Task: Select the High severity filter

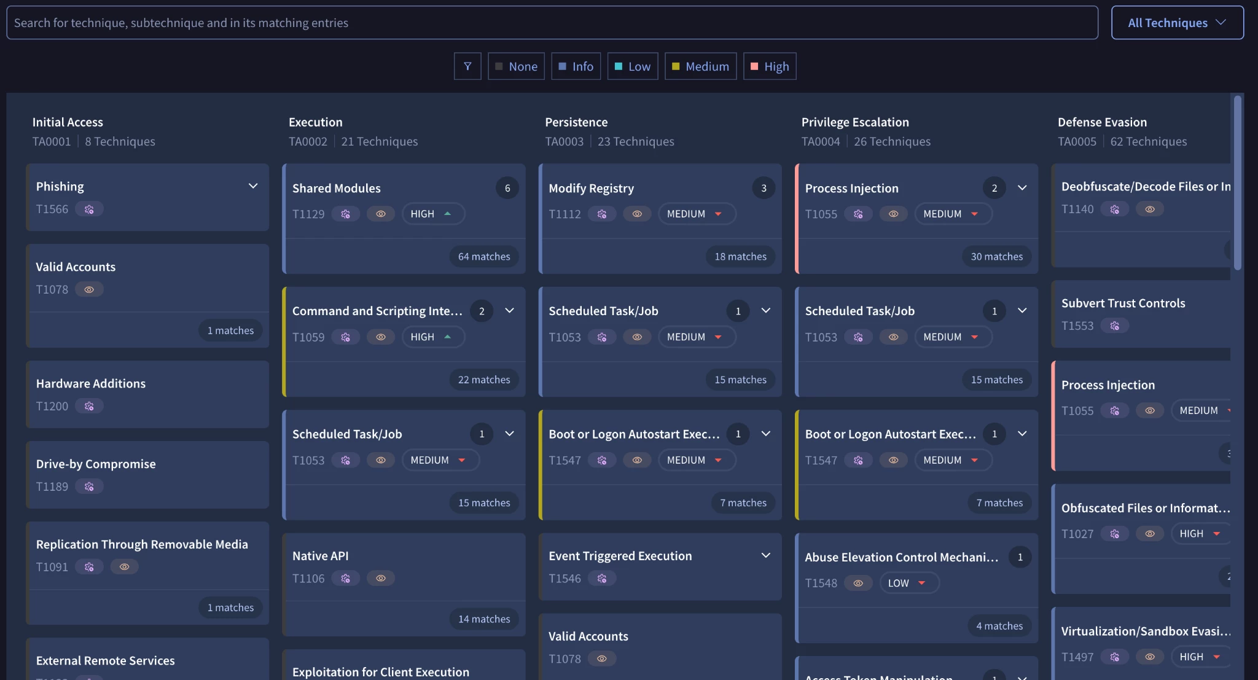Action: click(x=770, y=66)
